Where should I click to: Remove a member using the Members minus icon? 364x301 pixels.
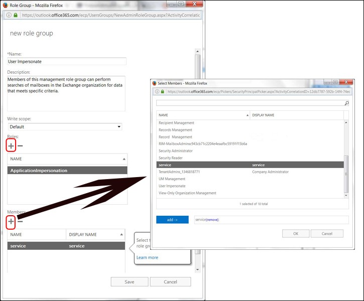pyautogui.click(x=20, y=221)
